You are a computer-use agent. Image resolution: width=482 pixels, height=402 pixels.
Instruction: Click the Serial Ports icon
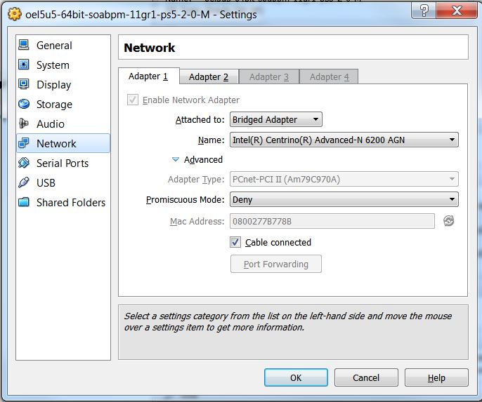[24, 163]
